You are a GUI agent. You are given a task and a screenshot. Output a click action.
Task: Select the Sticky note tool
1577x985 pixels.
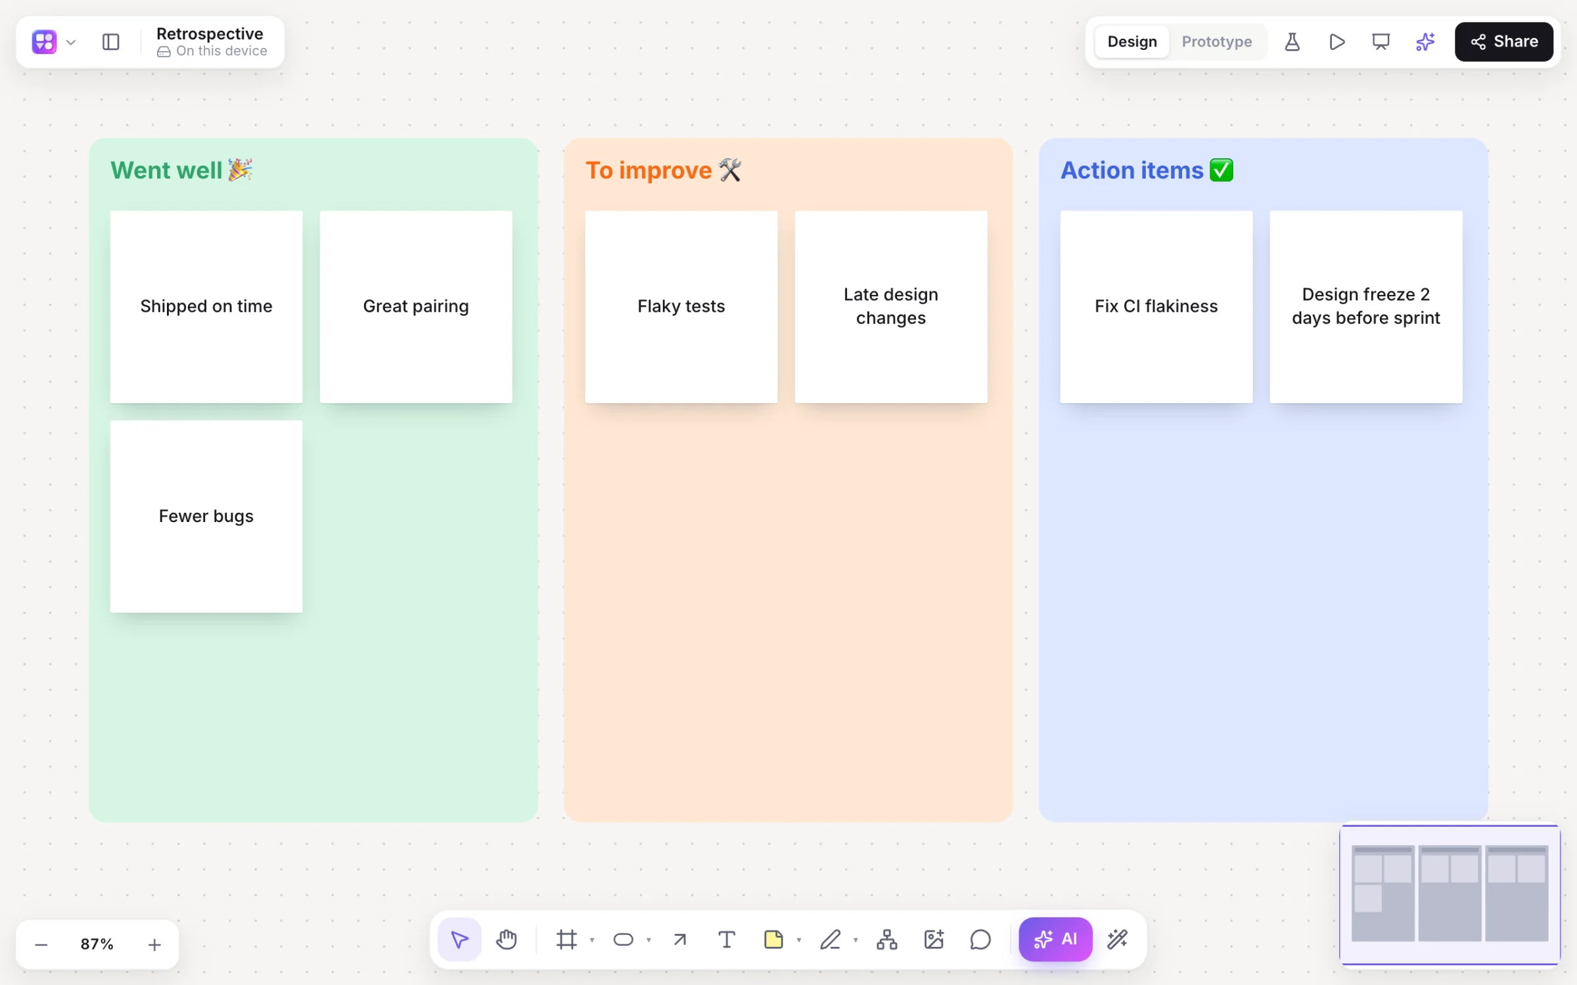773,940
